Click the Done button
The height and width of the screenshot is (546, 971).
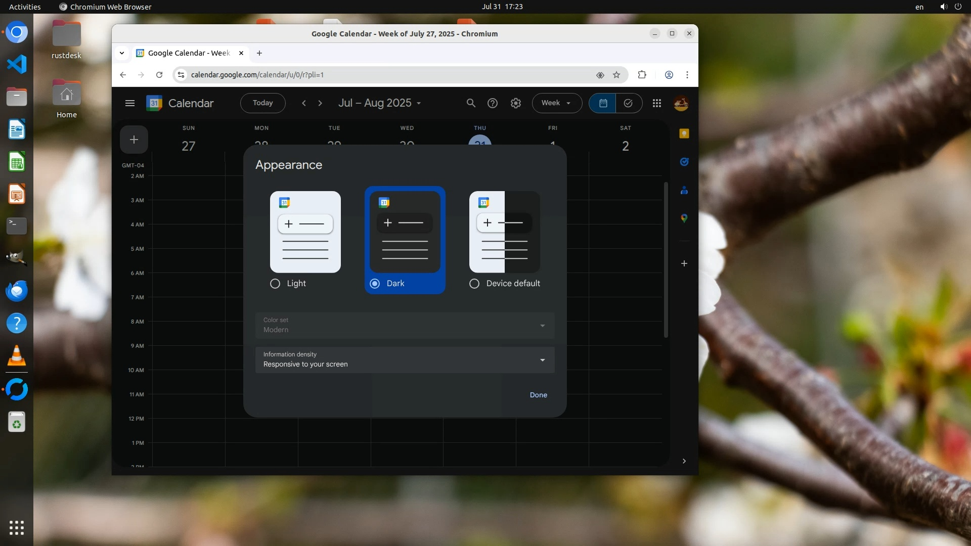point(538,395)
